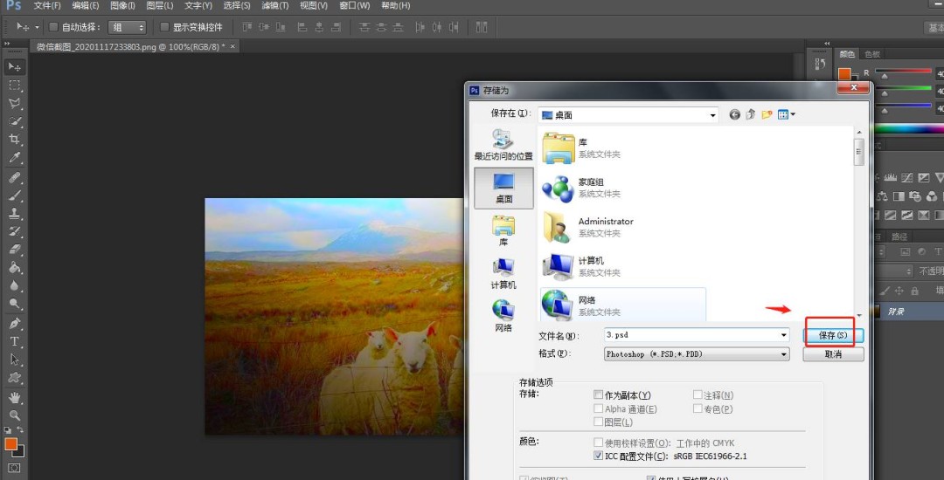Image resolution: width=944 pixels, height=480 pixels.
Task: Select the Hand tool
Action: pos(15,398)
